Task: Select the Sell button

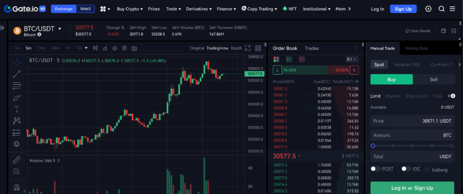Action: 434,79
